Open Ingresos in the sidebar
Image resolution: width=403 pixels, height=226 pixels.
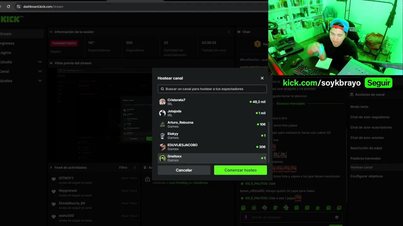(x=7, y=43)
